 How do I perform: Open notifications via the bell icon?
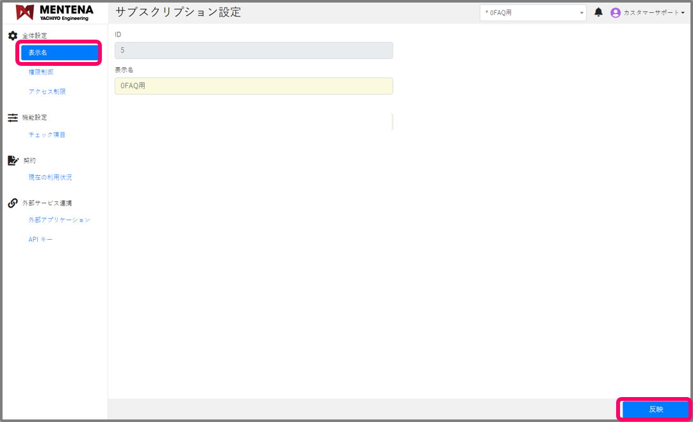click(598, 12)
